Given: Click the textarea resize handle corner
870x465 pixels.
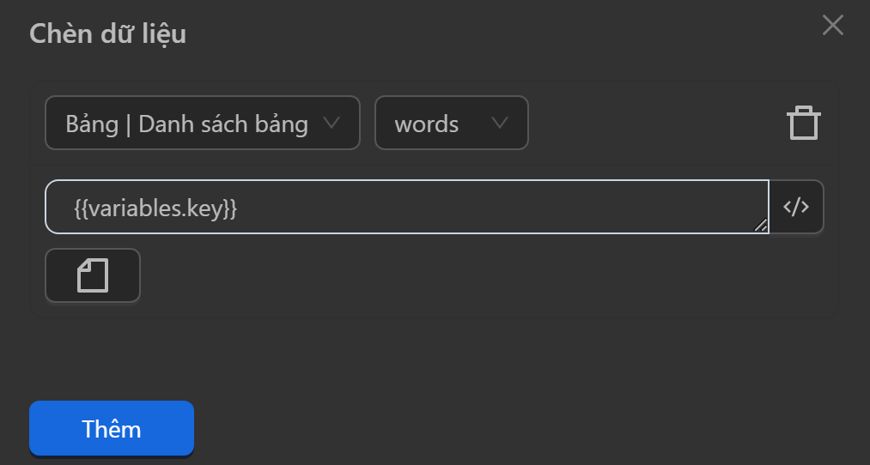Looking at the screenshot, I should (761, 226).
